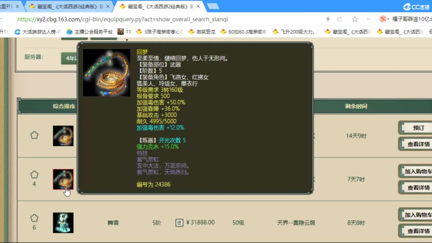View details for the 14天9时 item
Image resolution: width=432 pixels, height=243 pixels.
[x=415, y=144]
